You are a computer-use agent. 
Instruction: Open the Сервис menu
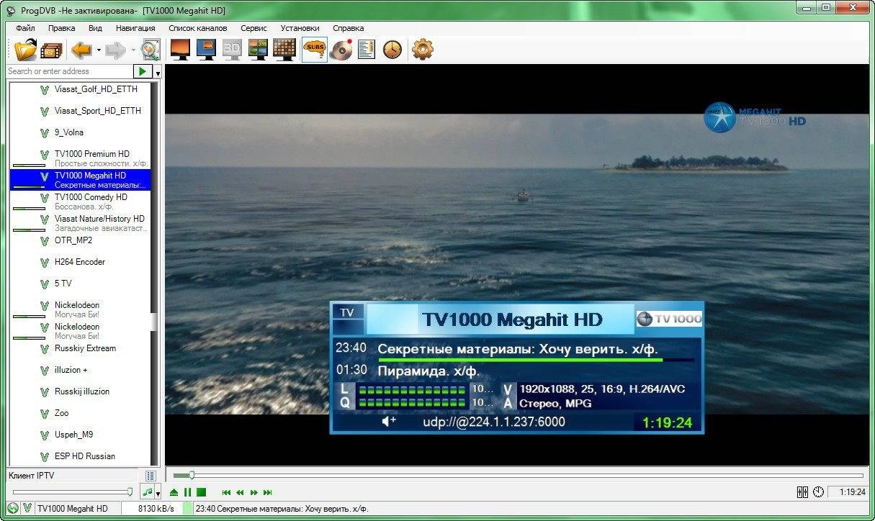point(253,28)
